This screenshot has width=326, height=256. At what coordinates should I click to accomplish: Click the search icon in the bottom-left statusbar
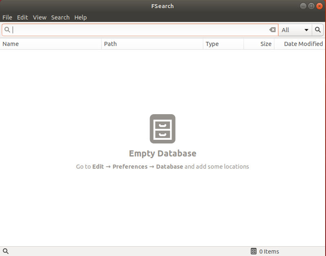[x=6, y=251]
